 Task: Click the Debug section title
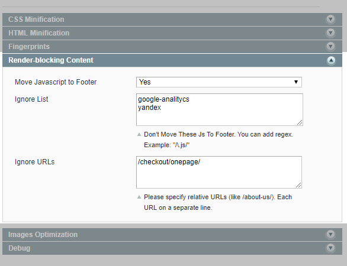pyautogui.click(x=20, y=248)
